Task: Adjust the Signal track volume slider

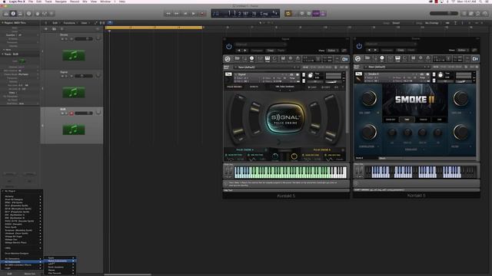Action: [84, 76]
